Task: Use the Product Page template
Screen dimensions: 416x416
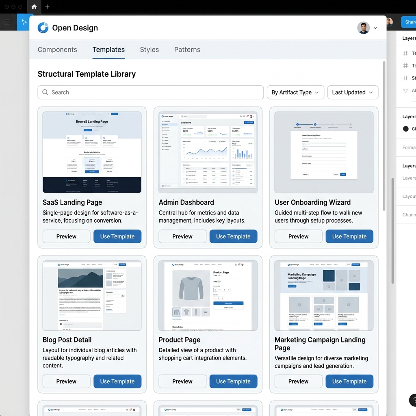Action: [233, 381]
